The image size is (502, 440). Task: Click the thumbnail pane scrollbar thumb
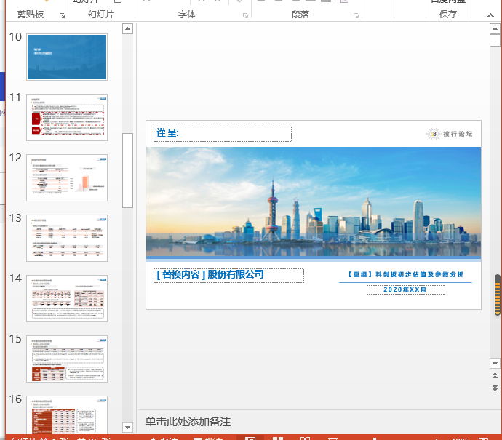point(128,171)
